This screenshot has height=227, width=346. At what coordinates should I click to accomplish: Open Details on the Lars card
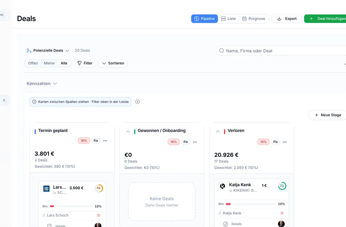pyautogui.click(x=57, y=226)
